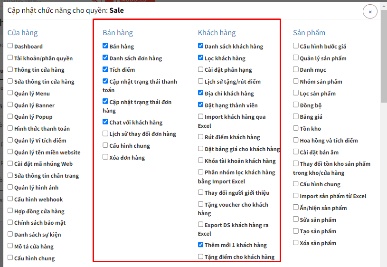This screenshot has width=387, height=267.
Task: Enable Xóa đơn hàng permission
Action: pos(105,157)
